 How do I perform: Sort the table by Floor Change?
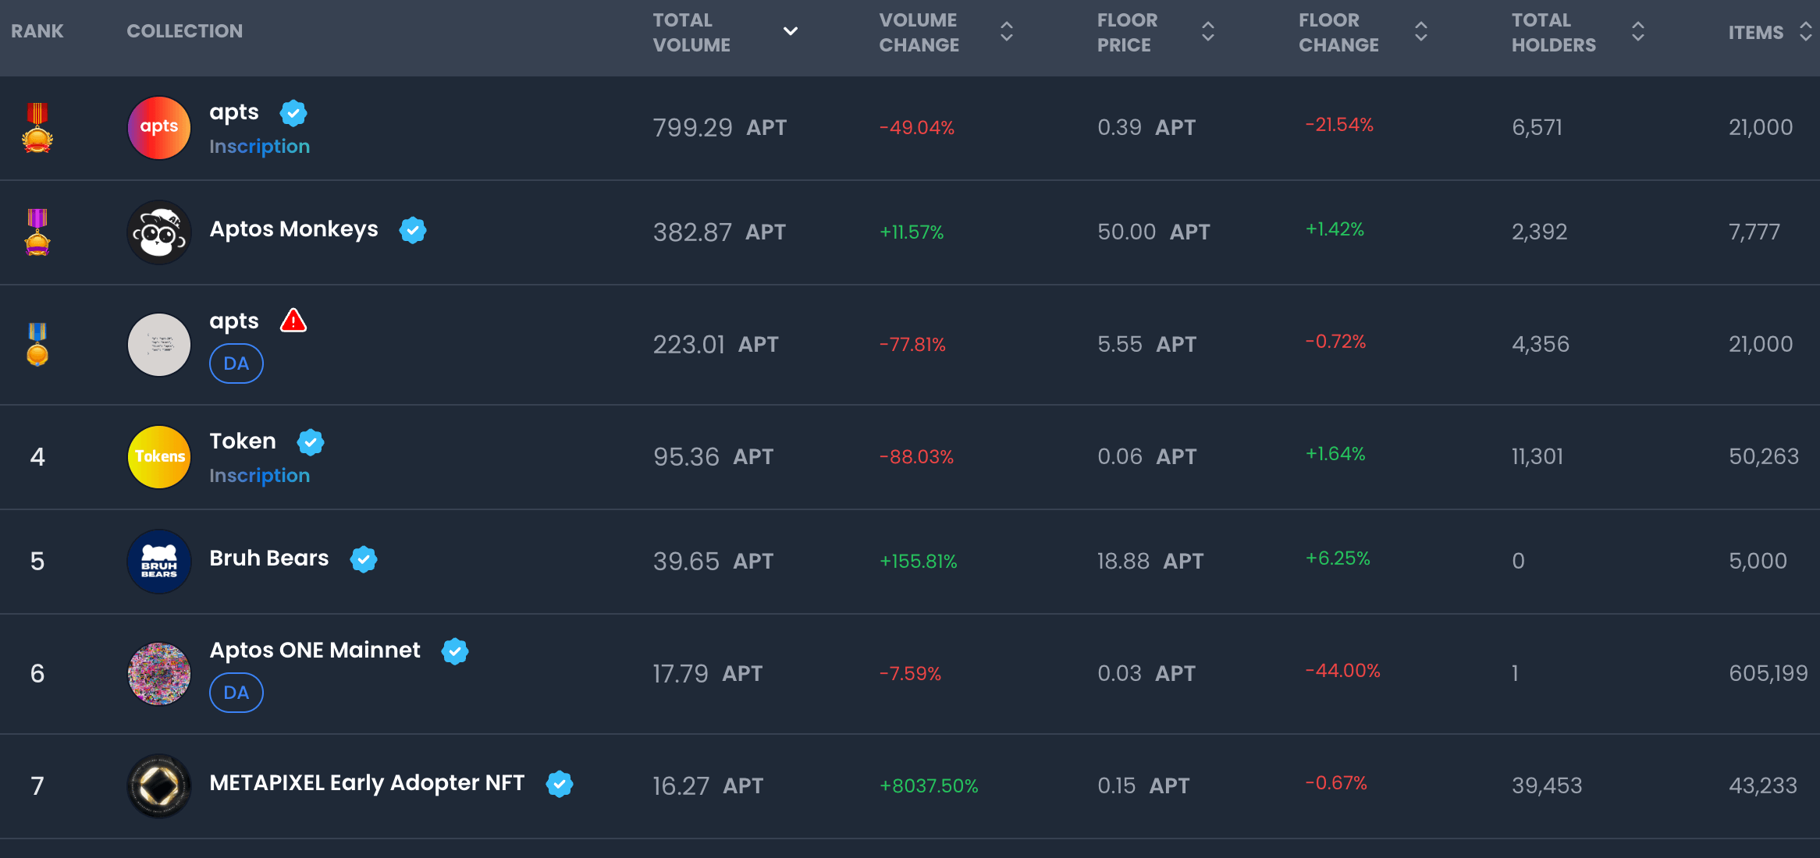click(x=1421, y=31)
